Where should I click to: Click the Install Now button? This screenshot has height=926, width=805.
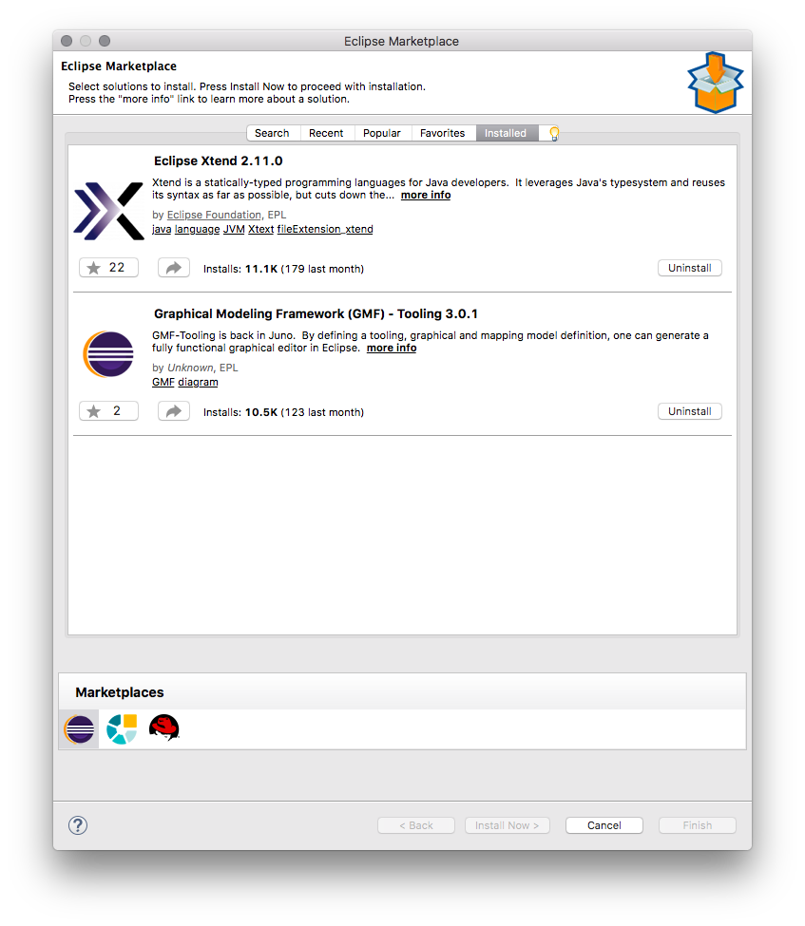508,825
